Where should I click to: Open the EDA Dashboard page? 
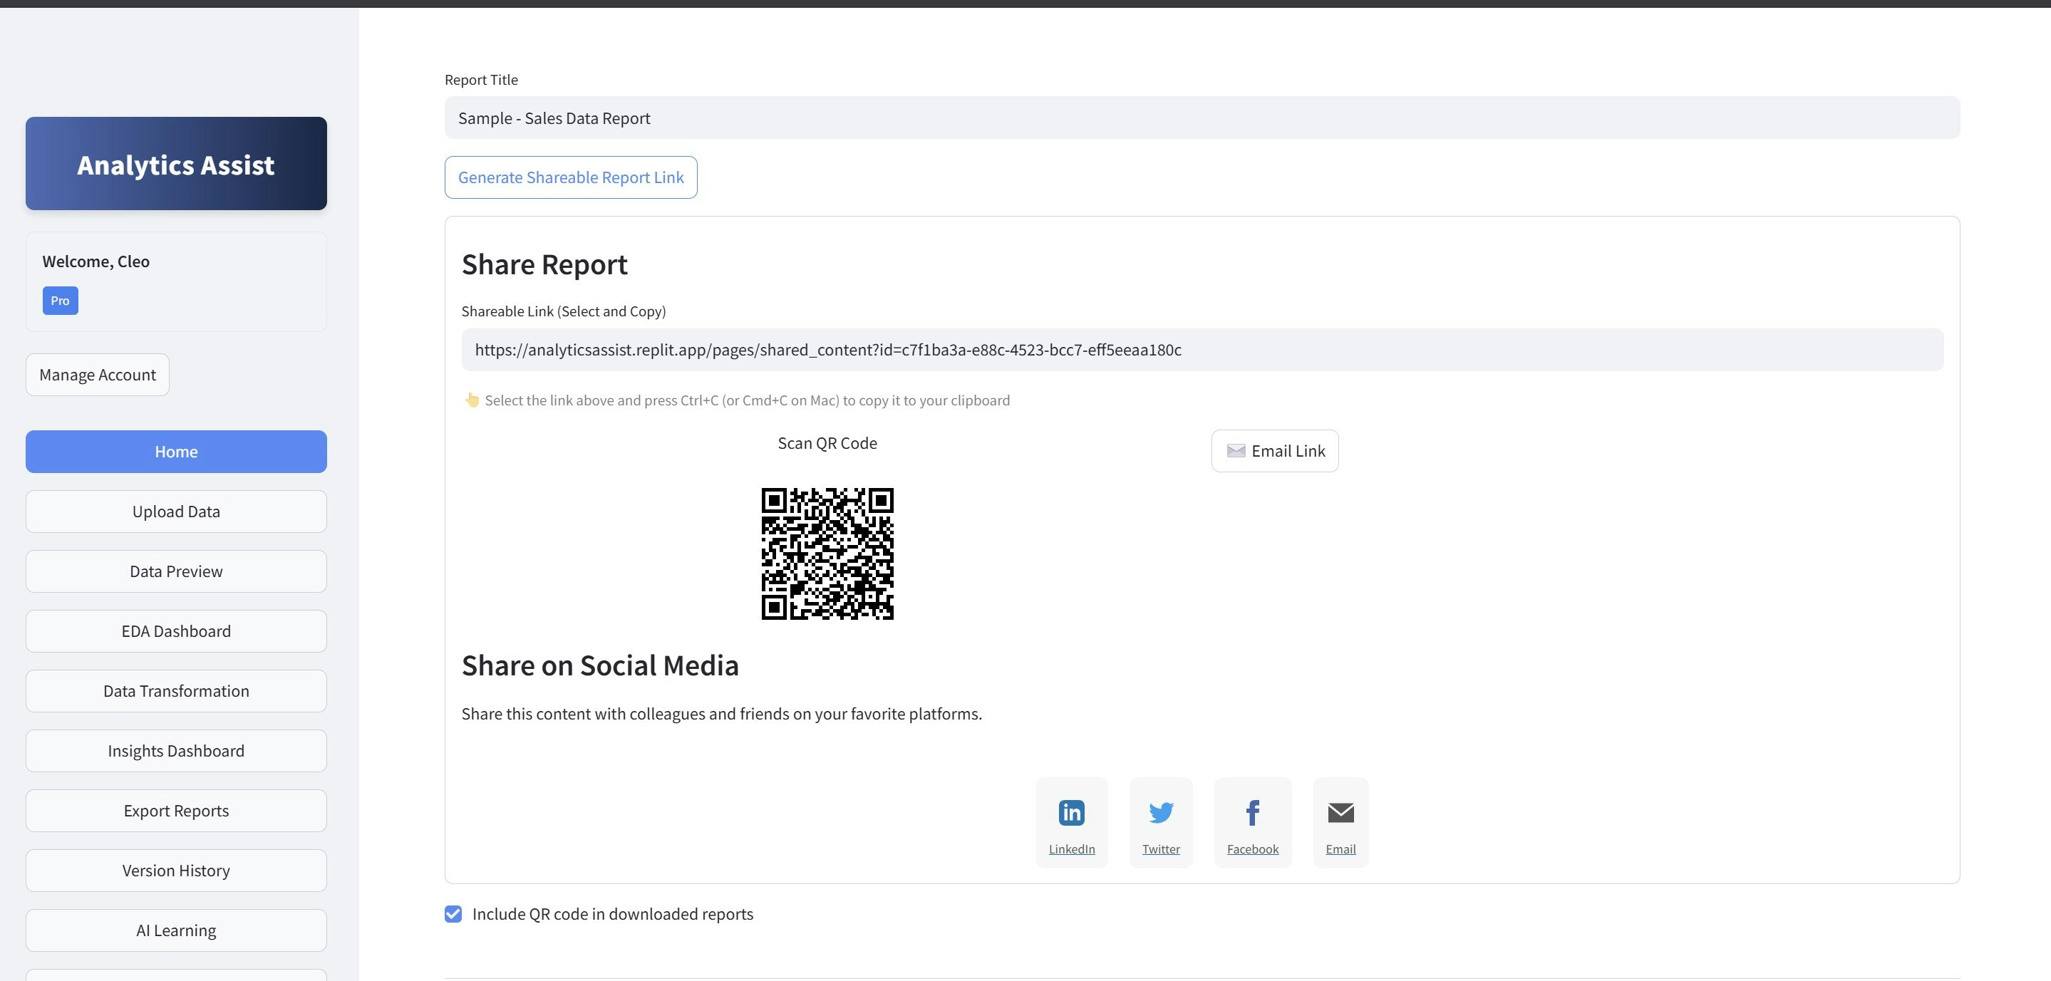coord(176,631)
